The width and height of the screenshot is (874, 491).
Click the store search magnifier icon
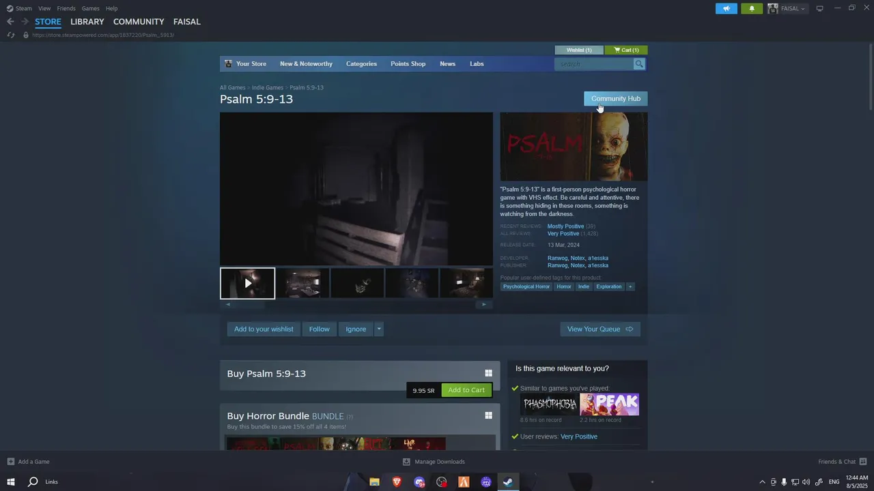click(x=639, y=64)
